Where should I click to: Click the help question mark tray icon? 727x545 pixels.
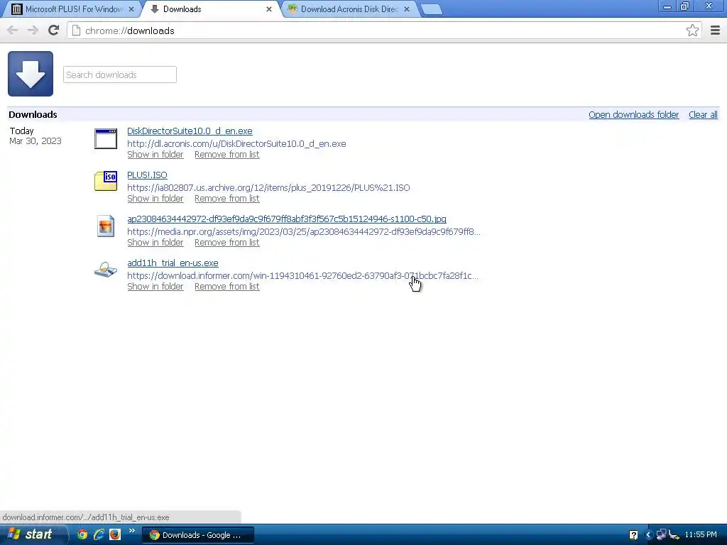pyautogui.click(x=633, y=535)
